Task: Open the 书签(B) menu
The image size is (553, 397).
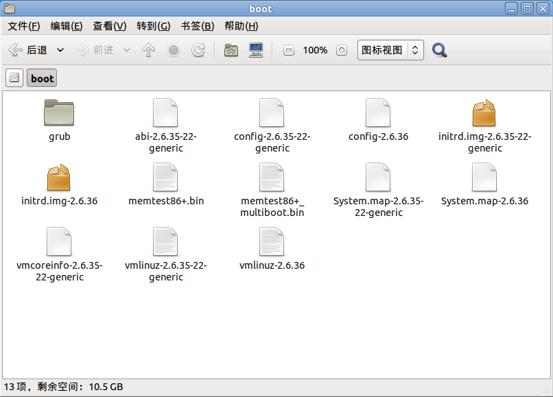Action: 198,26
